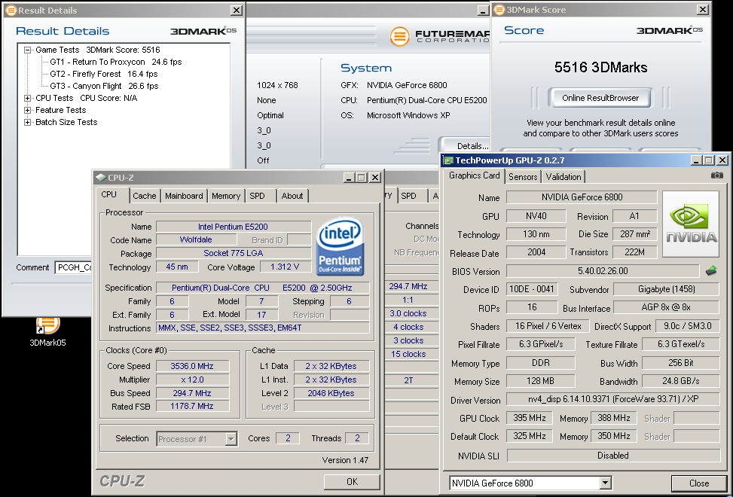Switch to the Memory tab in CPU-Z
Image resolution: width=733 pixels, height=497 pixels.
coord(226,196)
